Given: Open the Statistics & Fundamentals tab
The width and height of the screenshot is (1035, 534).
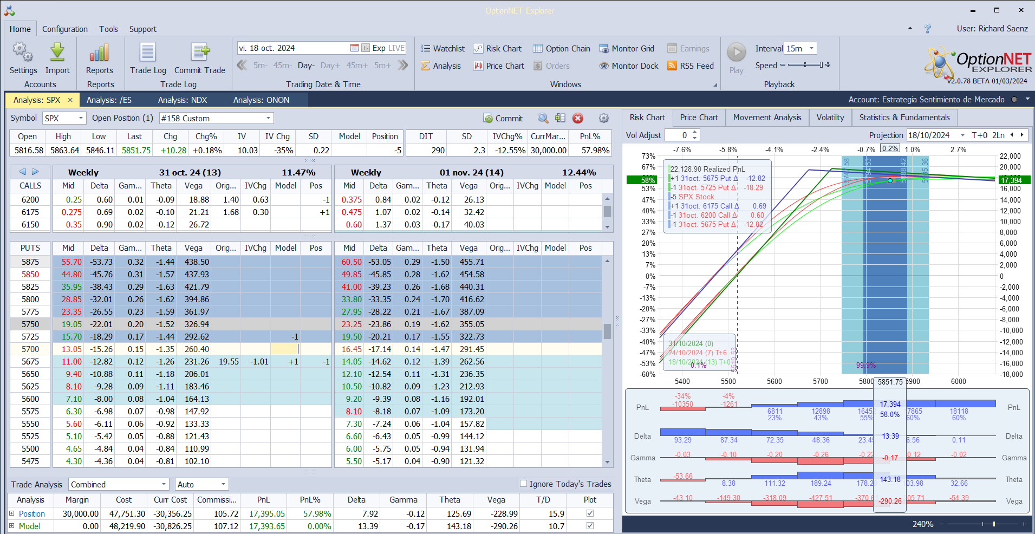Looking at the screenshot, I should click(x=904, y=118).
